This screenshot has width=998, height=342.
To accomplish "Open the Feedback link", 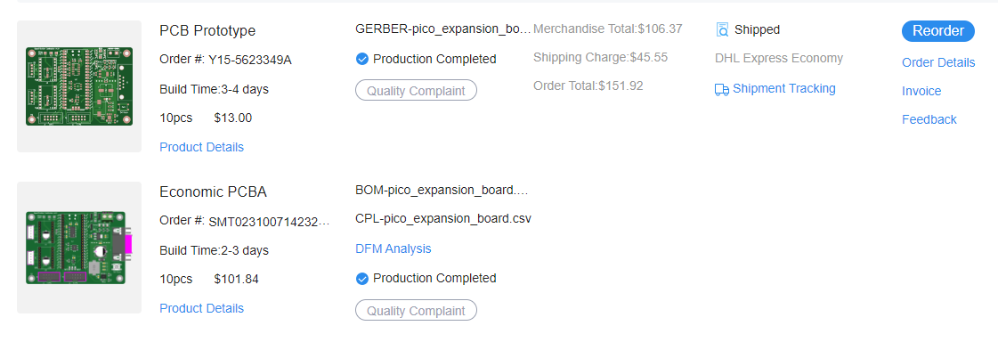I will coord(929,119).
